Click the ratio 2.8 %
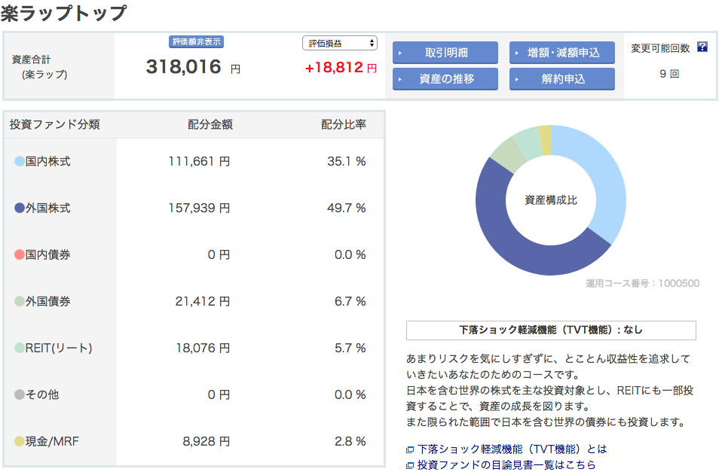 coord(350,441)
